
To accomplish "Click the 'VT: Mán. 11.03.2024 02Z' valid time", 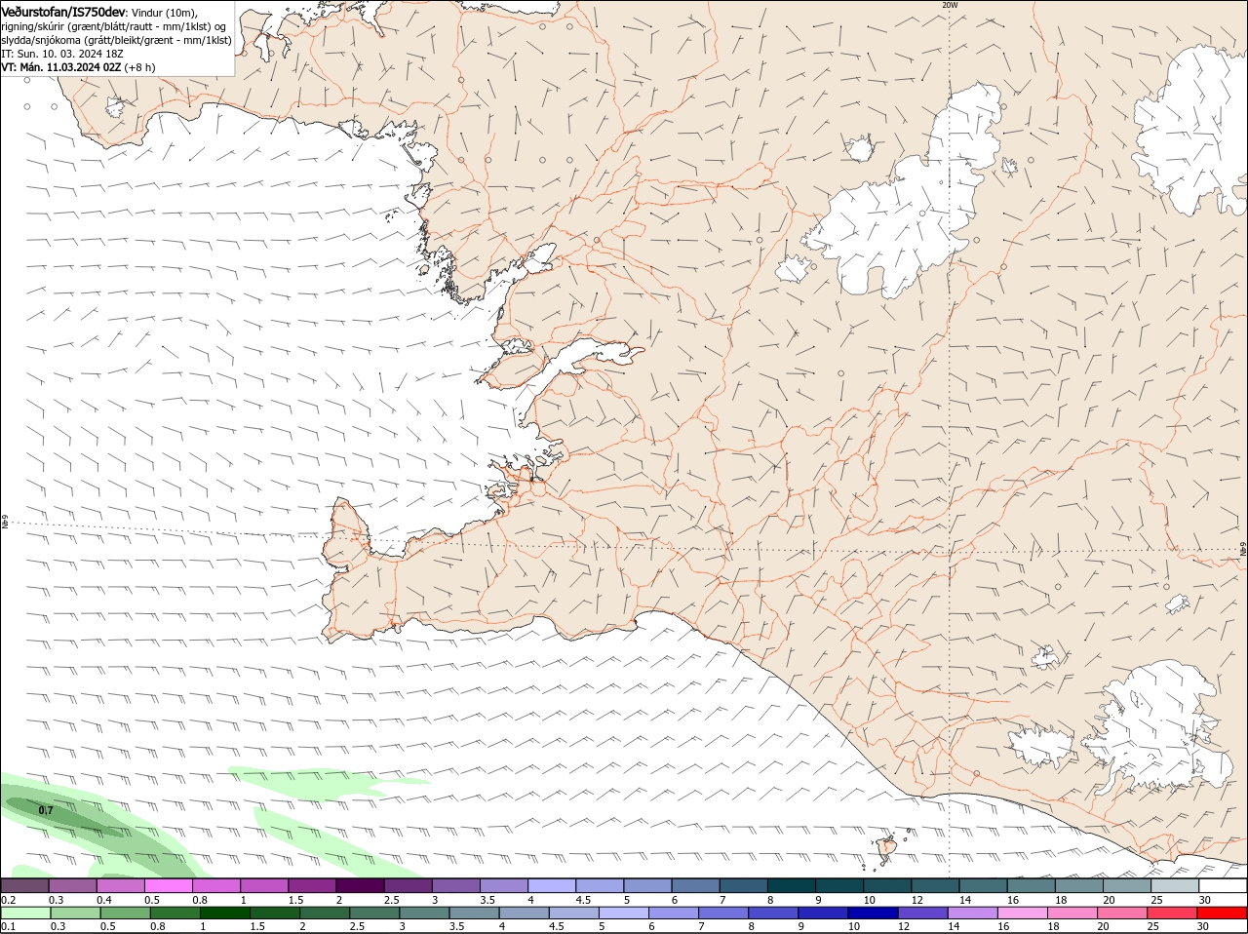I will click(61, 67).
